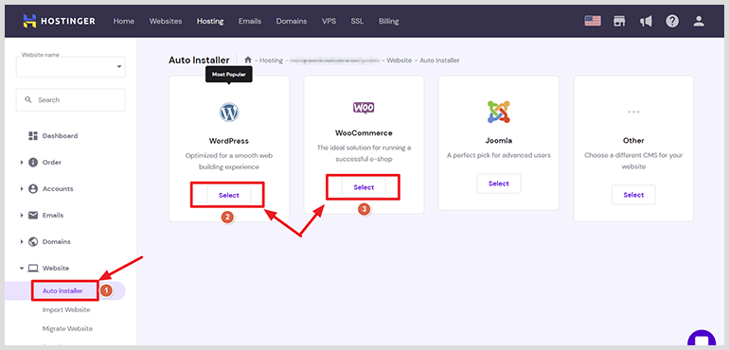Open the user profile icon
The height and width of the screenshot is (350, 729).
[699, 21]
